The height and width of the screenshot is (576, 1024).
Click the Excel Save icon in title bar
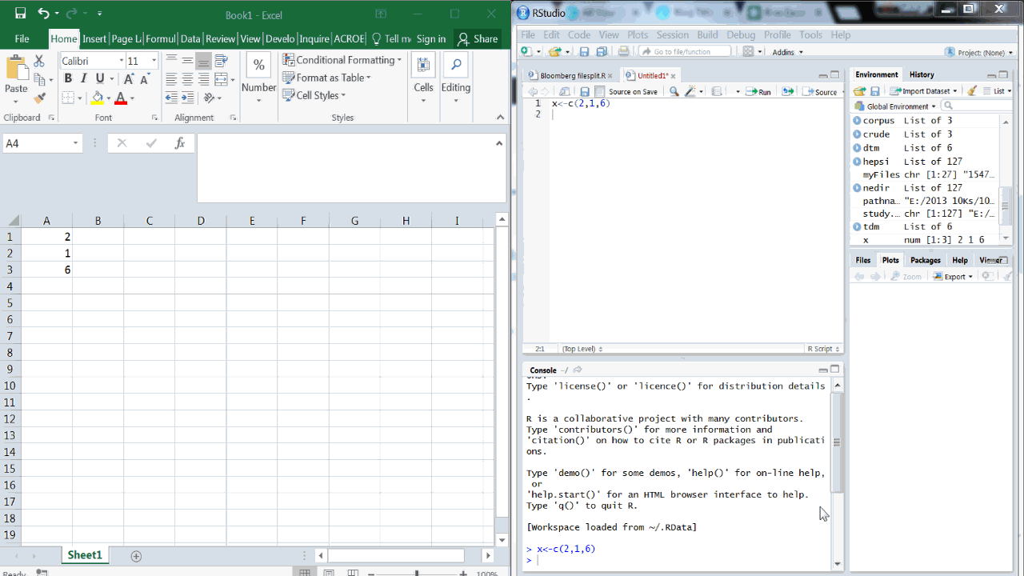pos(20,14)
